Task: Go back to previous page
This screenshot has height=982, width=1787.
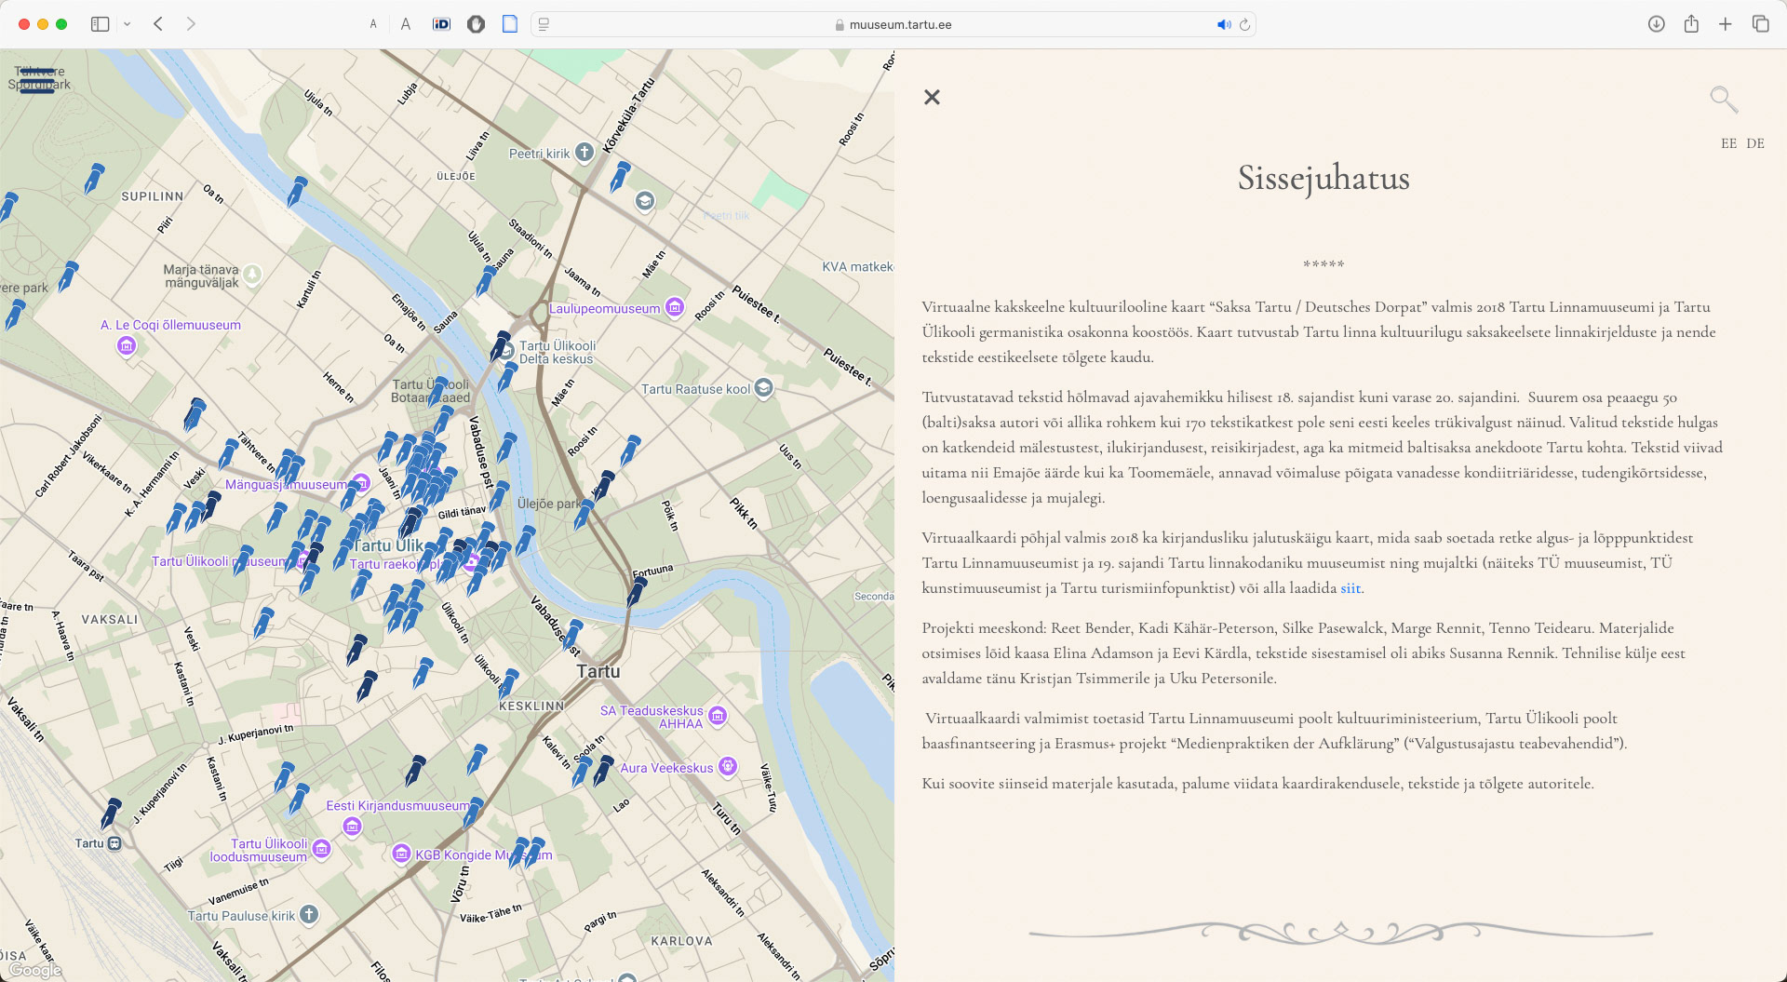Action: [158, 24]
